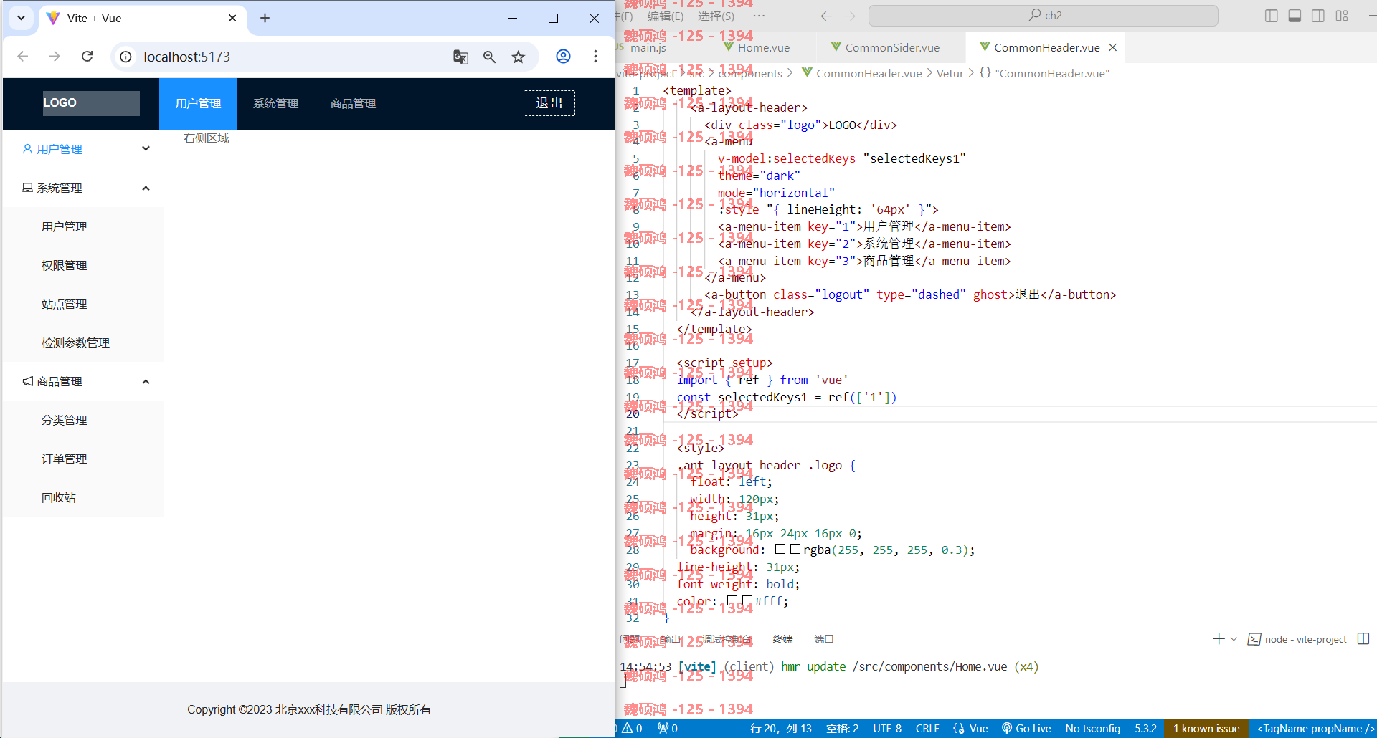Click the notification icon beside sidebar 商品管理
This screenshot has height=738, width=1377.
pyautogui.click(x=27, y=381)
